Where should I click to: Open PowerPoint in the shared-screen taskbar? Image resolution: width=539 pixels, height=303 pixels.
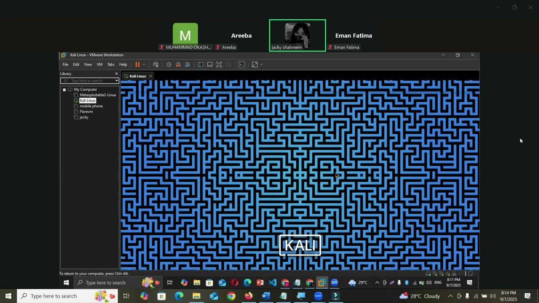point(260,283)
